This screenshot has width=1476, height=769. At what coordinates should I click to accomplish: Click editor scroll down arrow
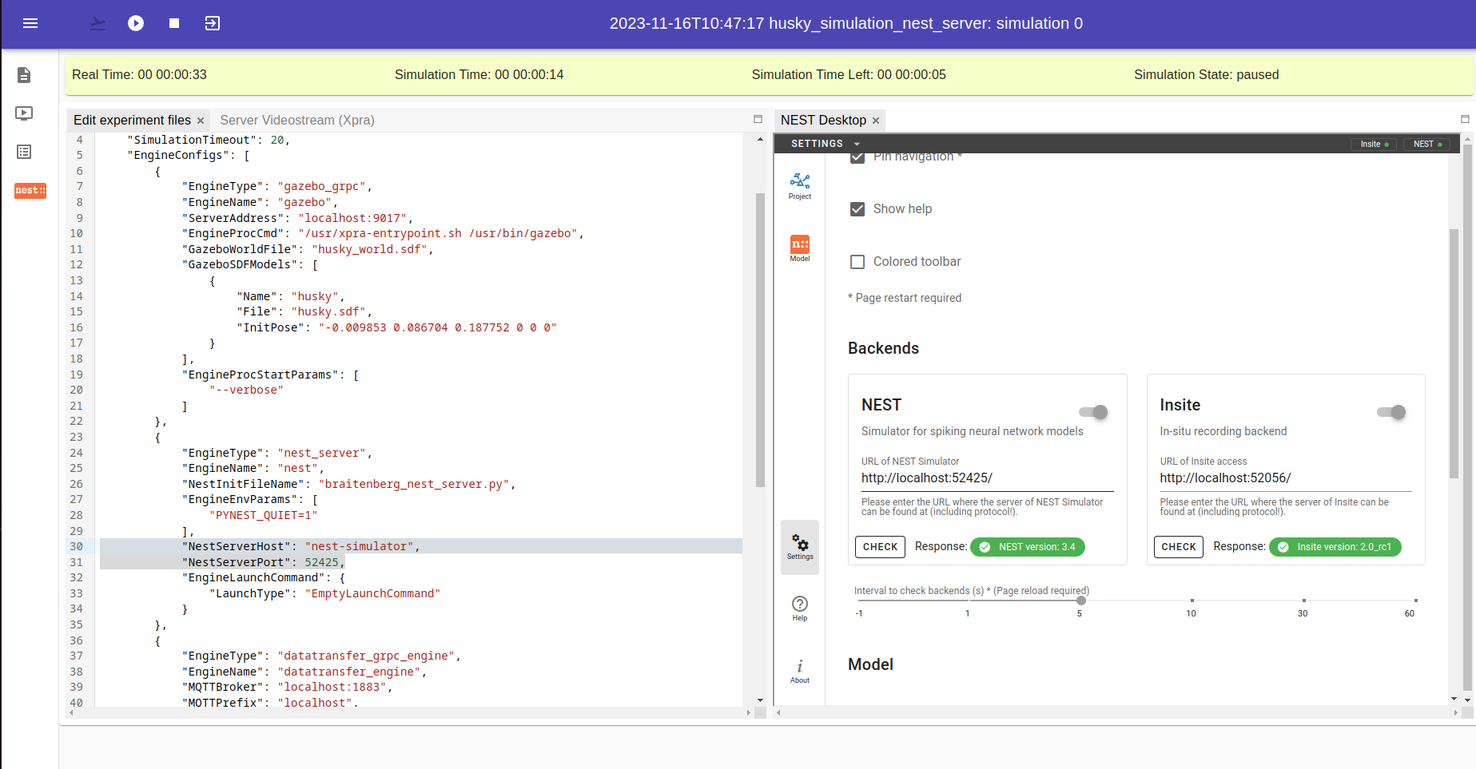(x=760, y=700)
